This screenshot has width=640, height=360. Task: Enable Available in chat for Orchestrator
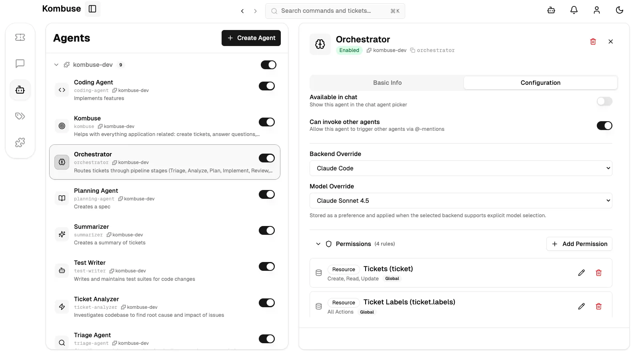click(x=604, y=101)
